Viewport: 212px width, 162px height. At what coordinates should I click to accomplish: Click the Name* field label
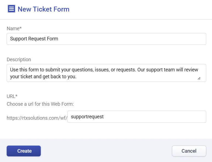[x=14, y=29]
